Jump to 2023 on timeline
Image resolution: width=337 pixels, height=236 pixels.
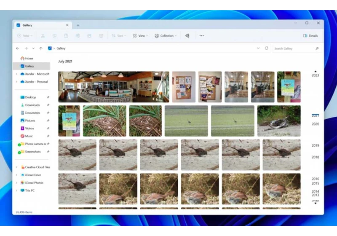tap(315, 75)
